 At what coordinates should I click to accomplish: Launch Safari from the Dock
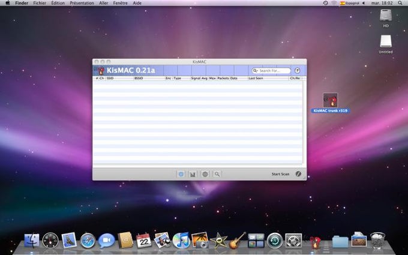[88, 241]
